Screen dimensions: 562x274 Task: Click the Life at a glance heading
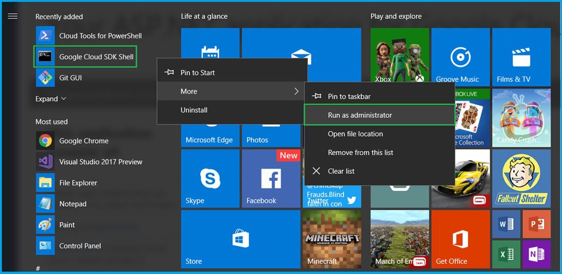pos(204,17)
